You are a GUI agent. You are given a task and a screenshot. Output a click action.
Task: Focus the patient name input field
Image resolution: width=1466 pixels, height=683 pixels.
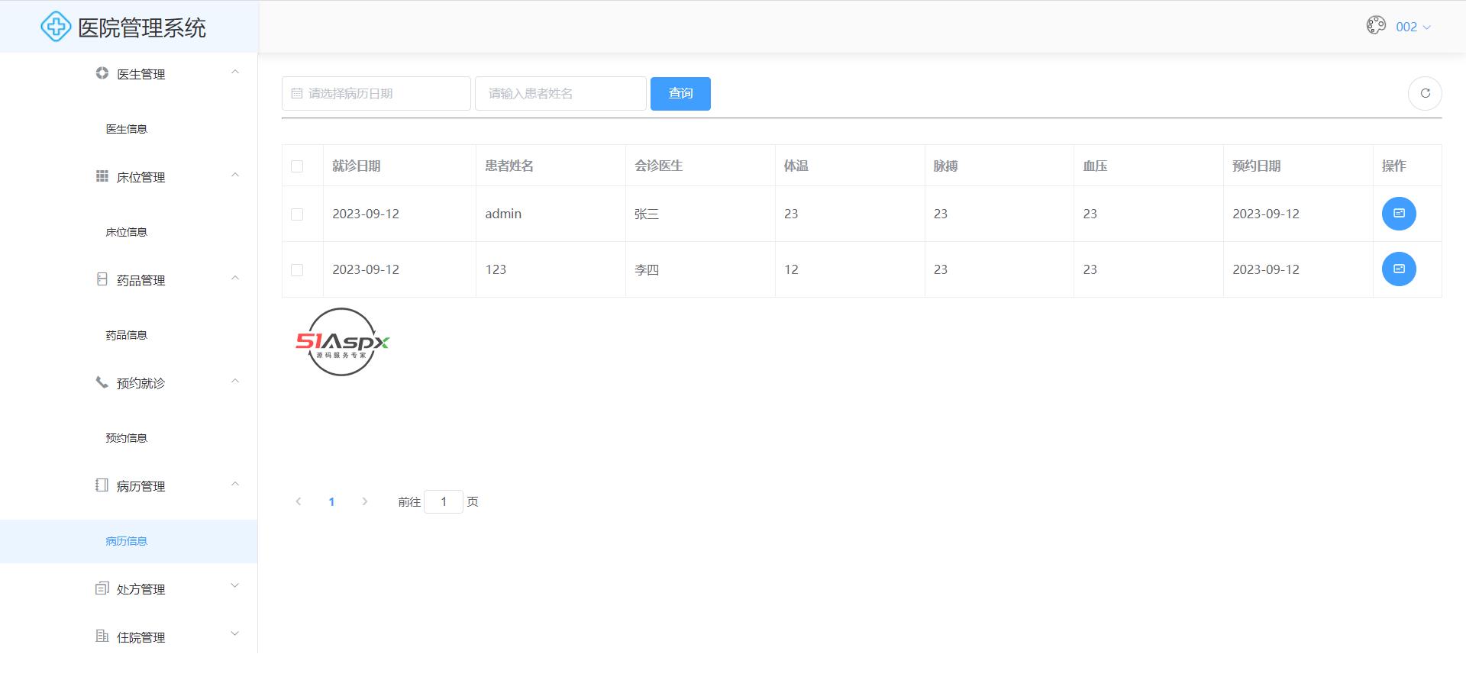tap(560, 94)
